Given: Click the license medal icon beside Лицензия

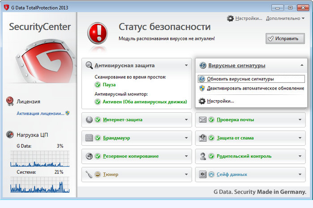Looking at the screenshot, I should click(10, 101).
